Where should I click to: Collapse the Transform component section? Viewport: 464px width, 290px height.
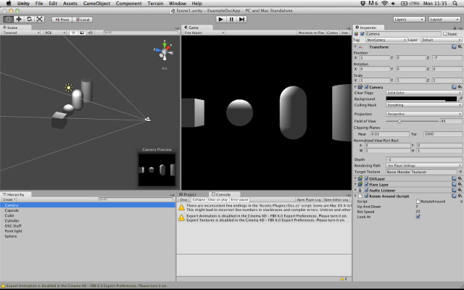355,46
